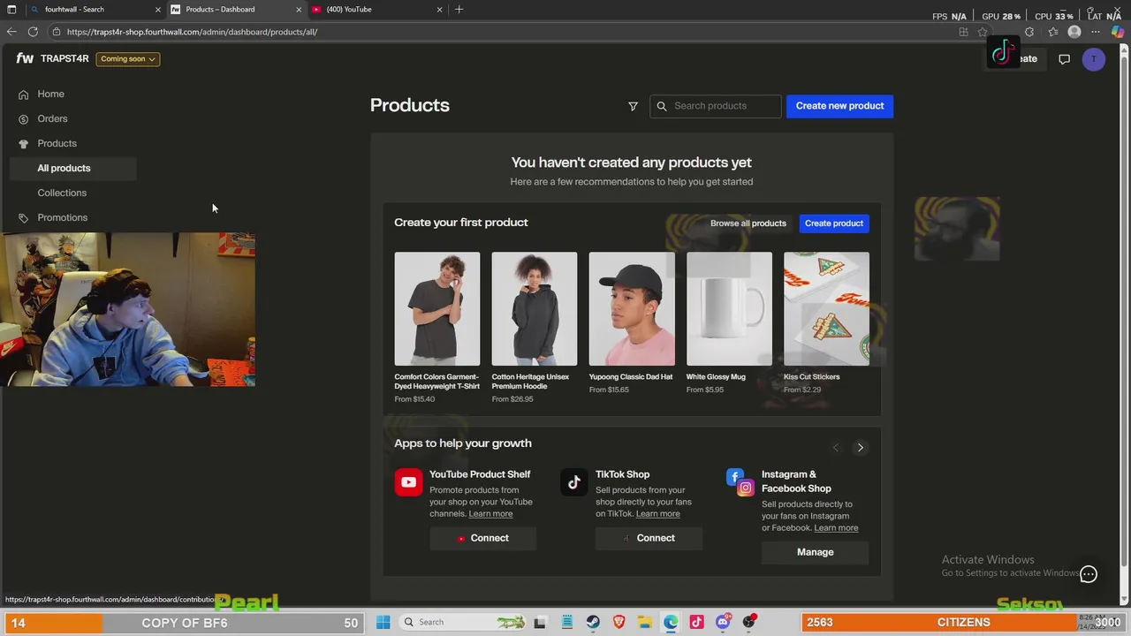Switch to the (400) YouTube tab

(376, 9)
